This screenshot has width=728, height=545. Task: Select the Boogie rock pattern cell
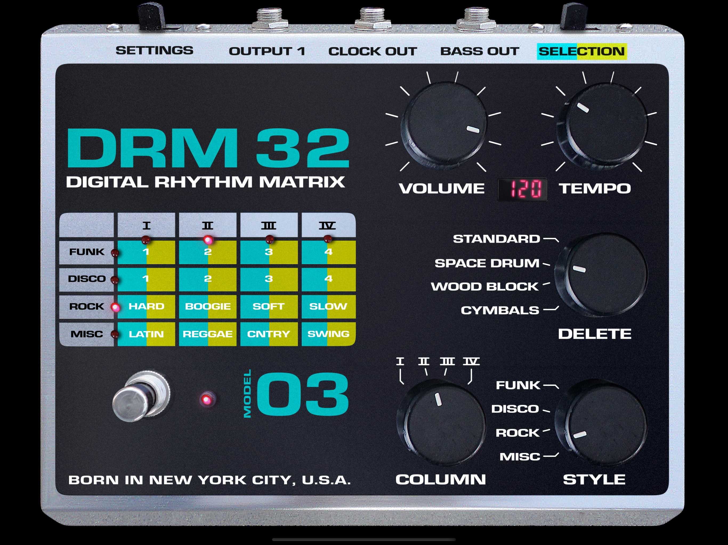click(208, 306)
